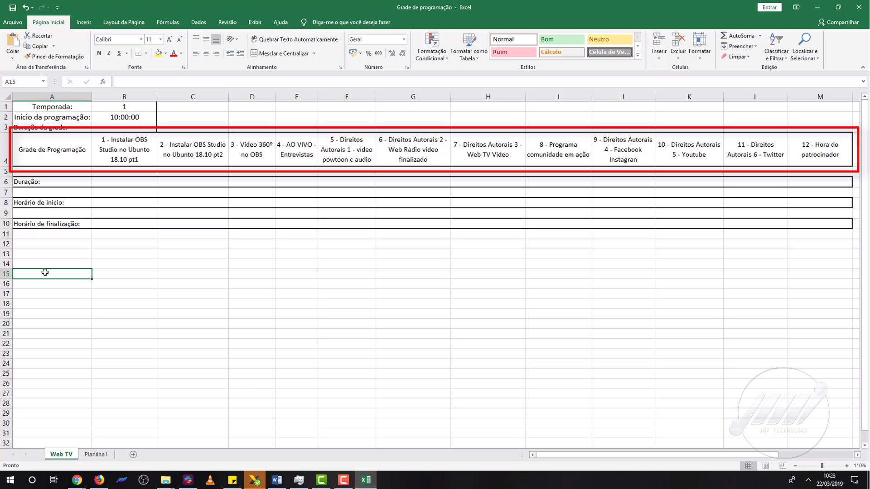The image size is (870, 489).
Task: Click the Insert Function fx icon
Action: (x=103, y=81)
